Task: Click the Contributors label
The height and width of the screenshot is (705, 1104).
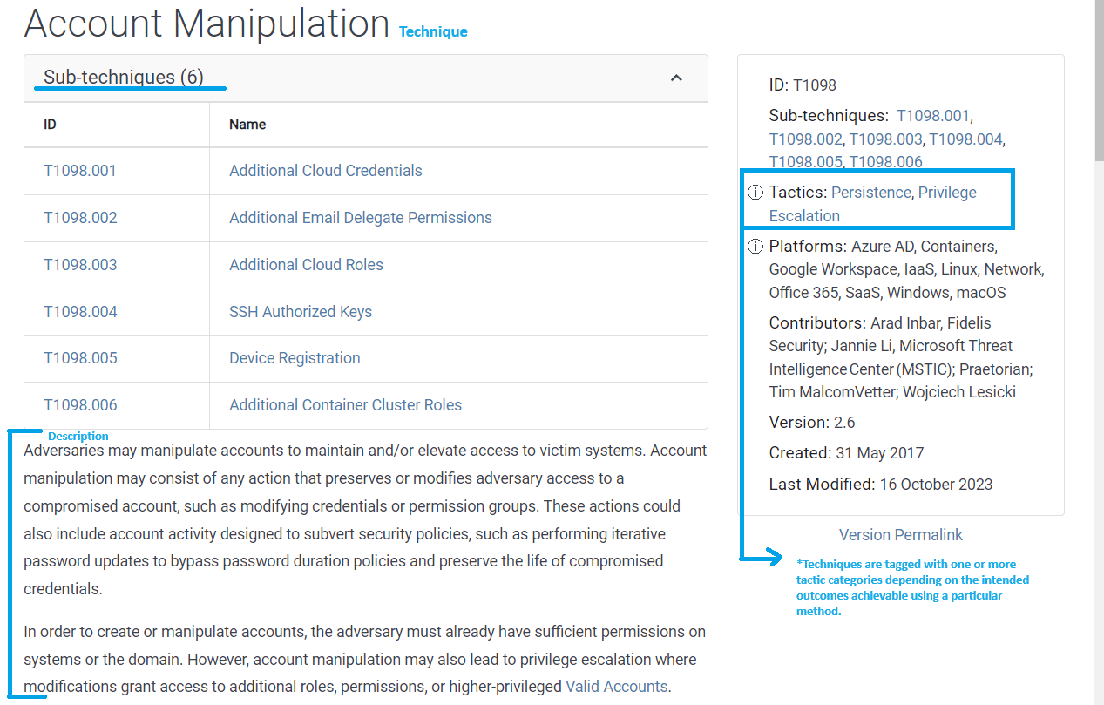Action: click(x=817, y=323)
